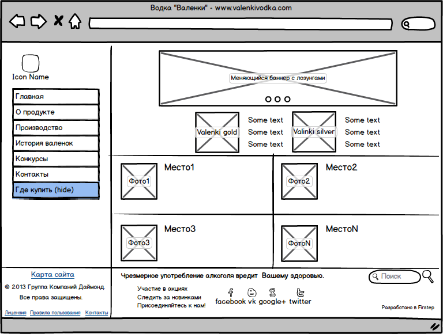Click the browser back arrow
Image resolution: width=443 pixels, height=334 pixels.
17,21
